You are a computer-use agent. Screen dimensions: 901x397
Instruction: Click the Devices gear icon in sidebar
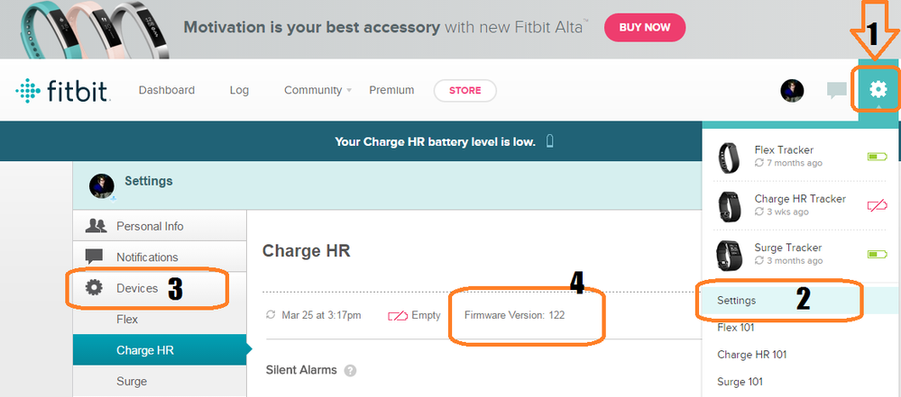click(94, 287)
